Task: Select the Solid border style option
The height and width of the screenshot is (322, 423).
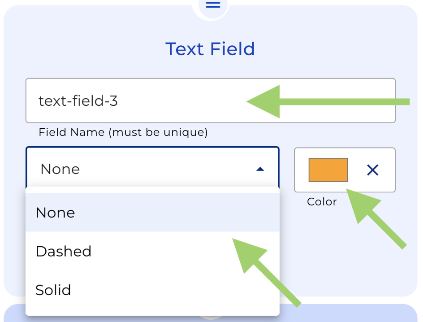Action: pyautogui.click(x=53, y=290)
